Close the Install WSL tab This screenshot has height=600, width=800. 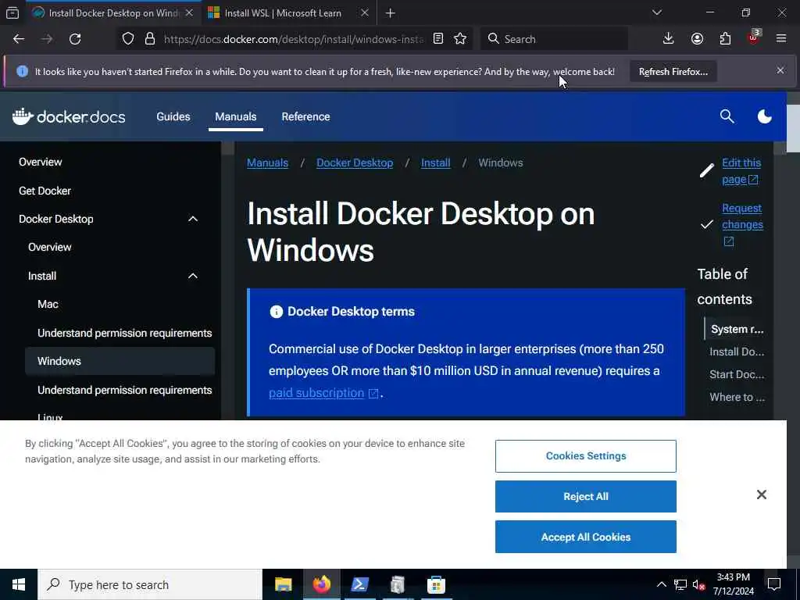[364, 12]
